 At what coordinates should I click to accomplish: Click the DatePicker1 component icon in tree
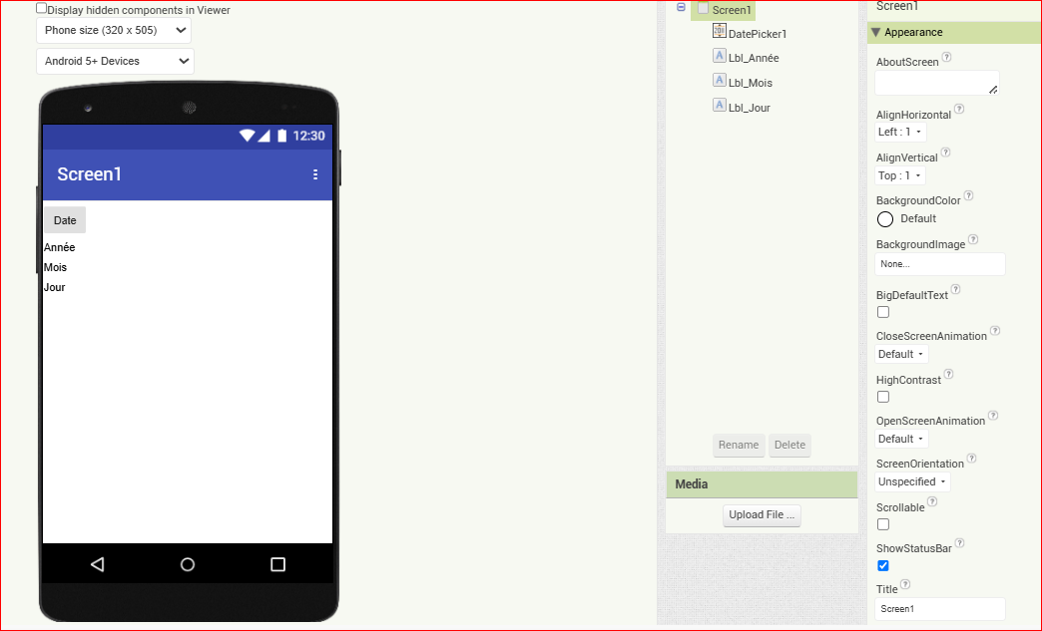click(x=719, y=31)
